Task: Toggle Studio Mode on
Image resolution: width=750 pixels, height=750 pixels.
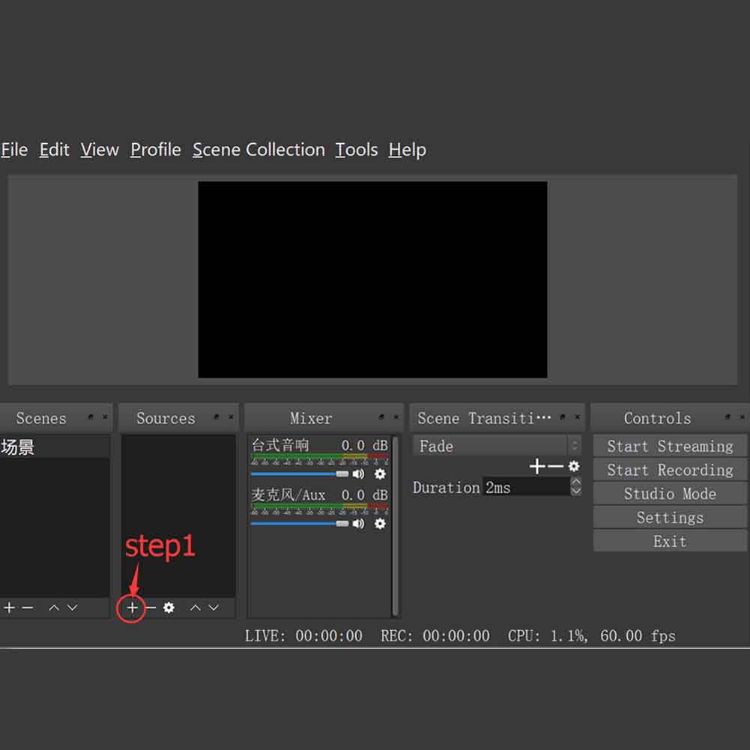Action: [670, 494]
